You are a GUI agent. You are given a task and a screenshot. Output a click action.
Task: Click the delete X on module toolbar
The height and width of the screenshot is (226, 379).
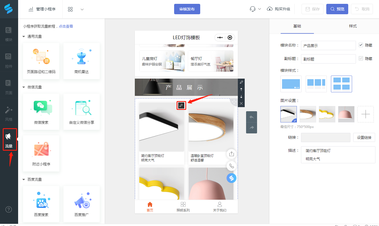241,104
